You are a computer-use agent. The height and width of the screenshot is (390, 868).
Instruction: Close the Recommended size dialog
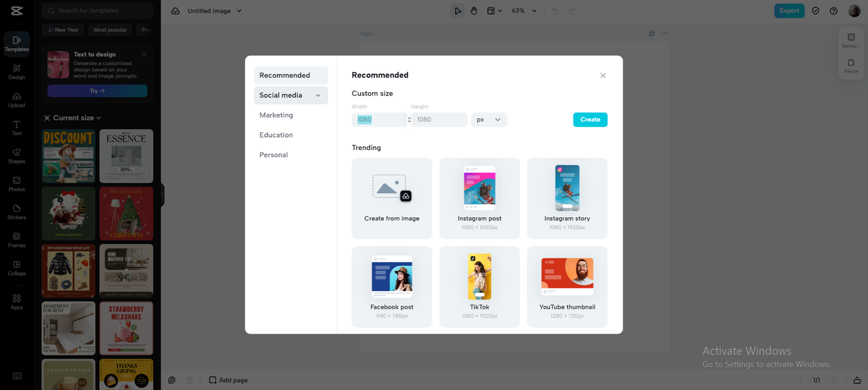pos(603,75)
